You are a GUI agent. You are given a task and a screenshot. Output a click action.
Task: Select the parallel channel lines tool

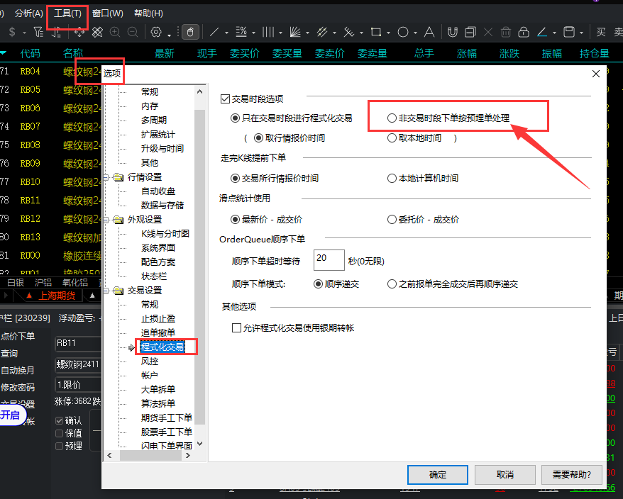[322, 32]
